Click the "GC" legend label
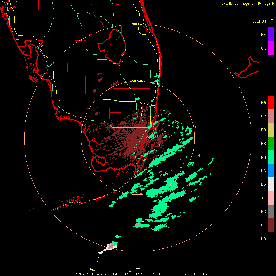This screenshot has width=276, height=276. [263, 212]
